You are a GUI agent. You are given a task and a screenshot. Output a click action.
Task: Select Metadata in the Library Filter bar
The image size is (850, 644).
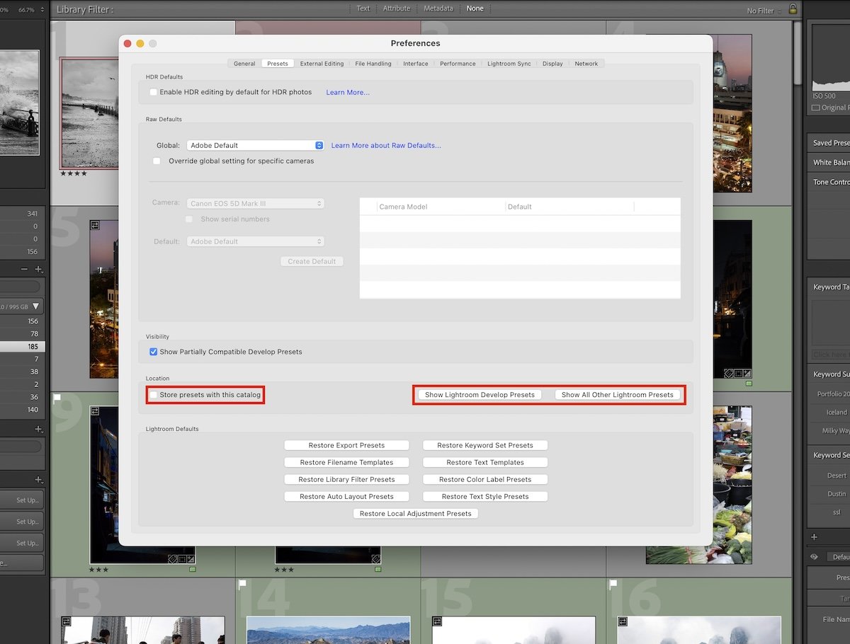coord(438,8)
